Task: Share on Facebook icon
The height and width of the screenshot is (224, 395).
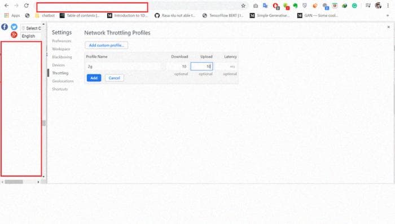Action: pos(5,27)
